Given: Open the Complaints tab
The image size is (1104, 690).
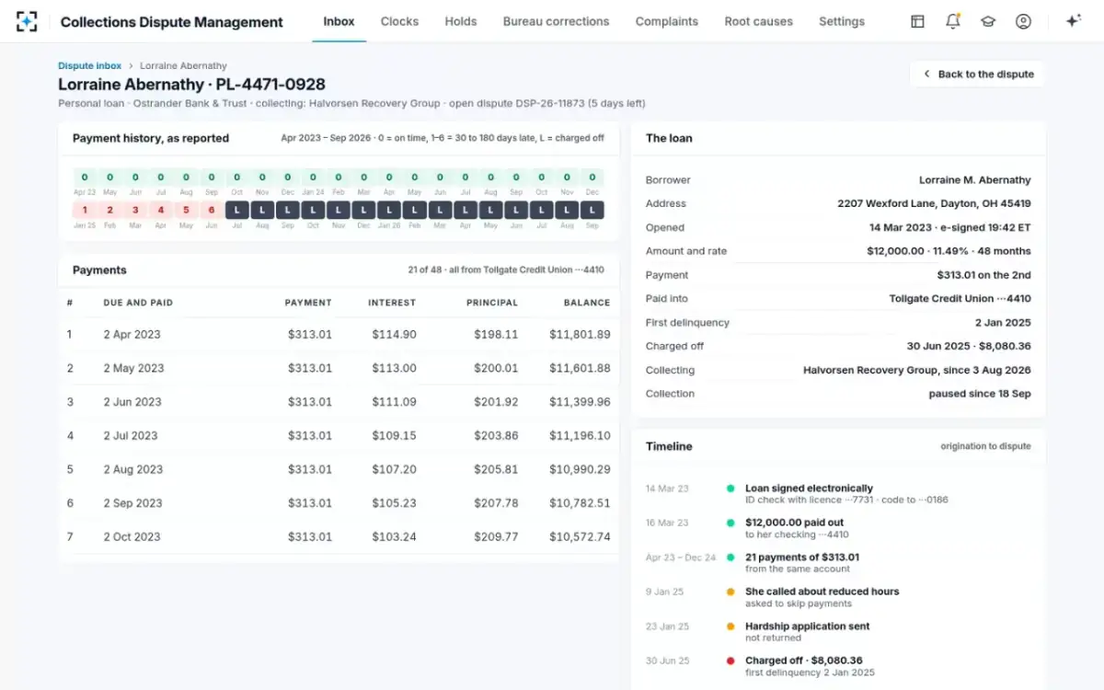Looking at the screenshot, I should point(667,21).
